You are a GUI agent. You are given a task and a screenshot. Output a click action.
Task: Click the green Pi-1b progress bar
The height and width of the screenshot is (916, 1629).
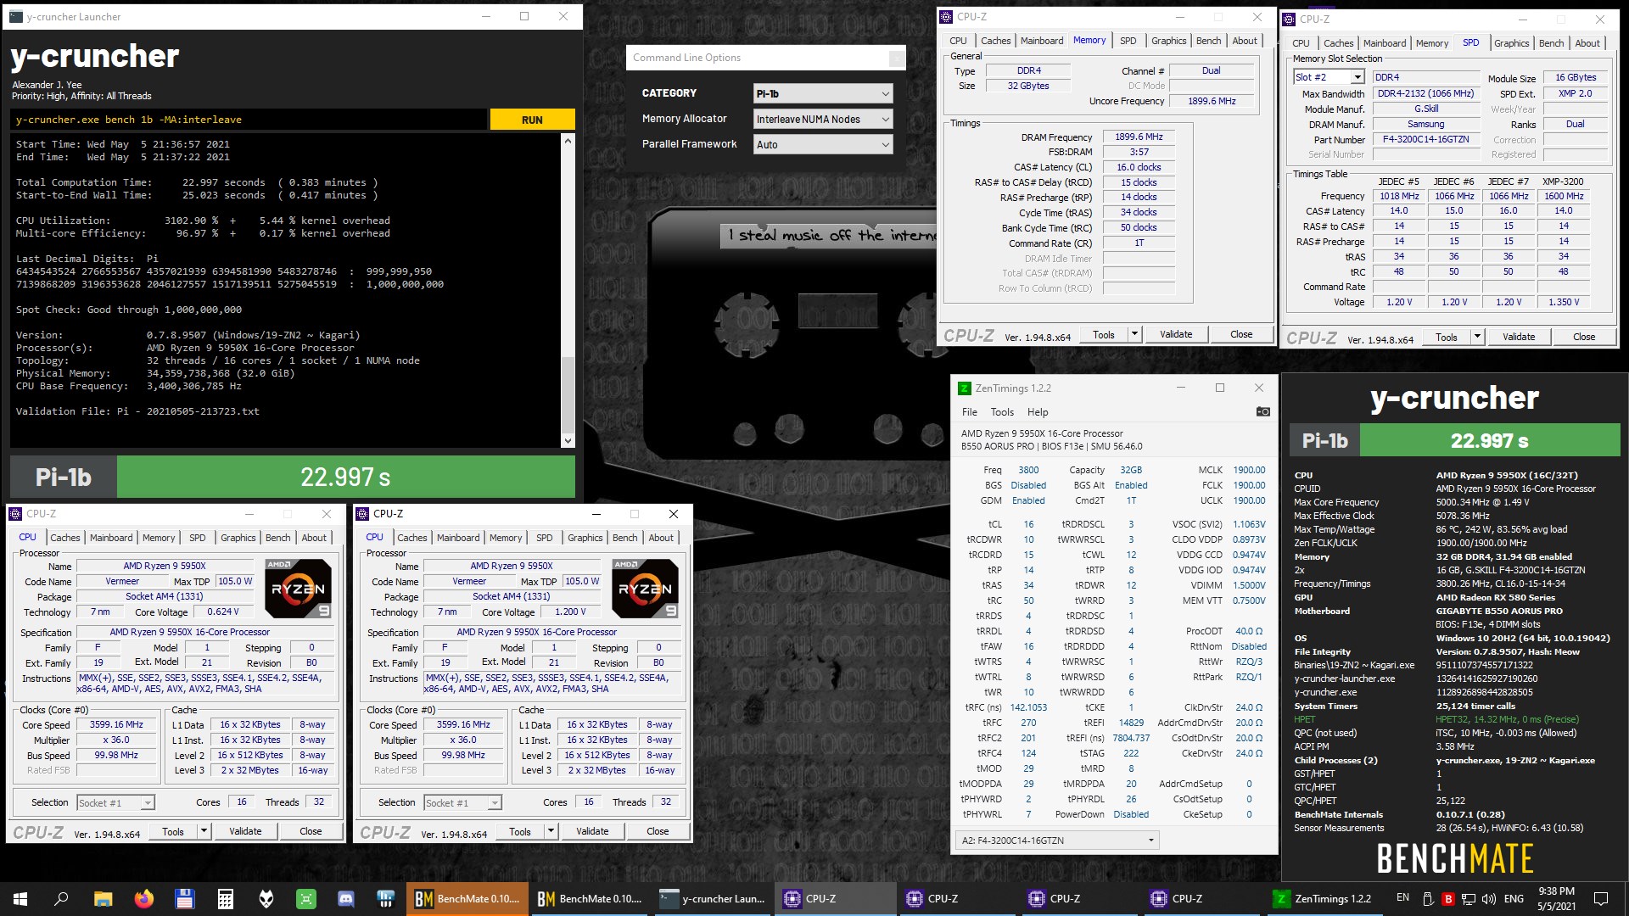(x=344, y=477)
